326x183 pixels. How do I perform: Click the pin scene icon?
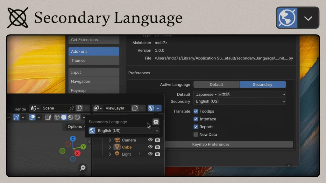tap(72, 108)
